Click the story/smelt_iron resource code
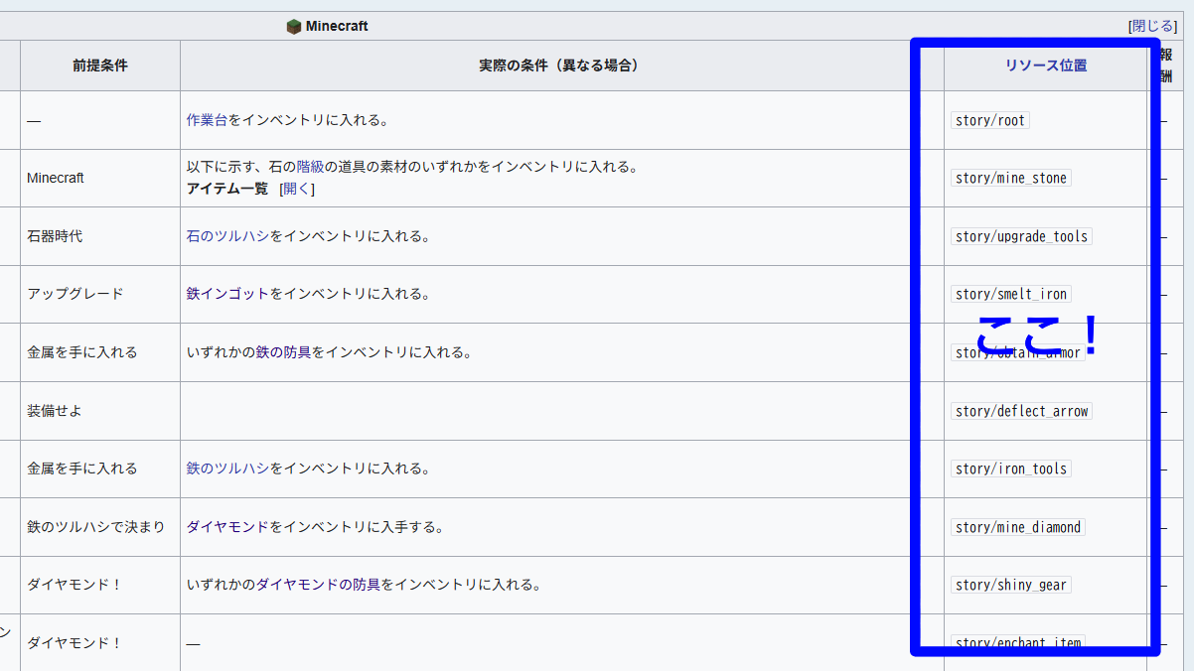The width and height of the screenshot is (1194, 671). click(1010, 294)
